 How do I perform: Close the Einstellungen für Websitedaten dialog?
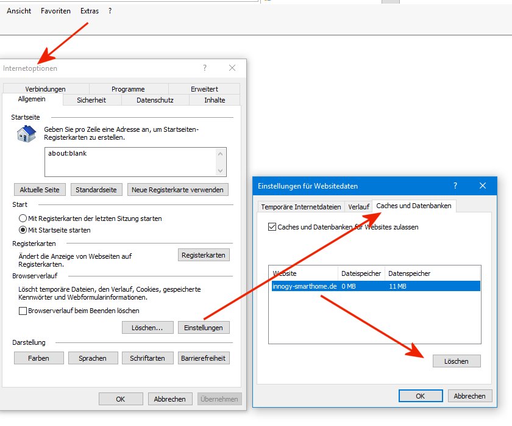click(483, 186)
